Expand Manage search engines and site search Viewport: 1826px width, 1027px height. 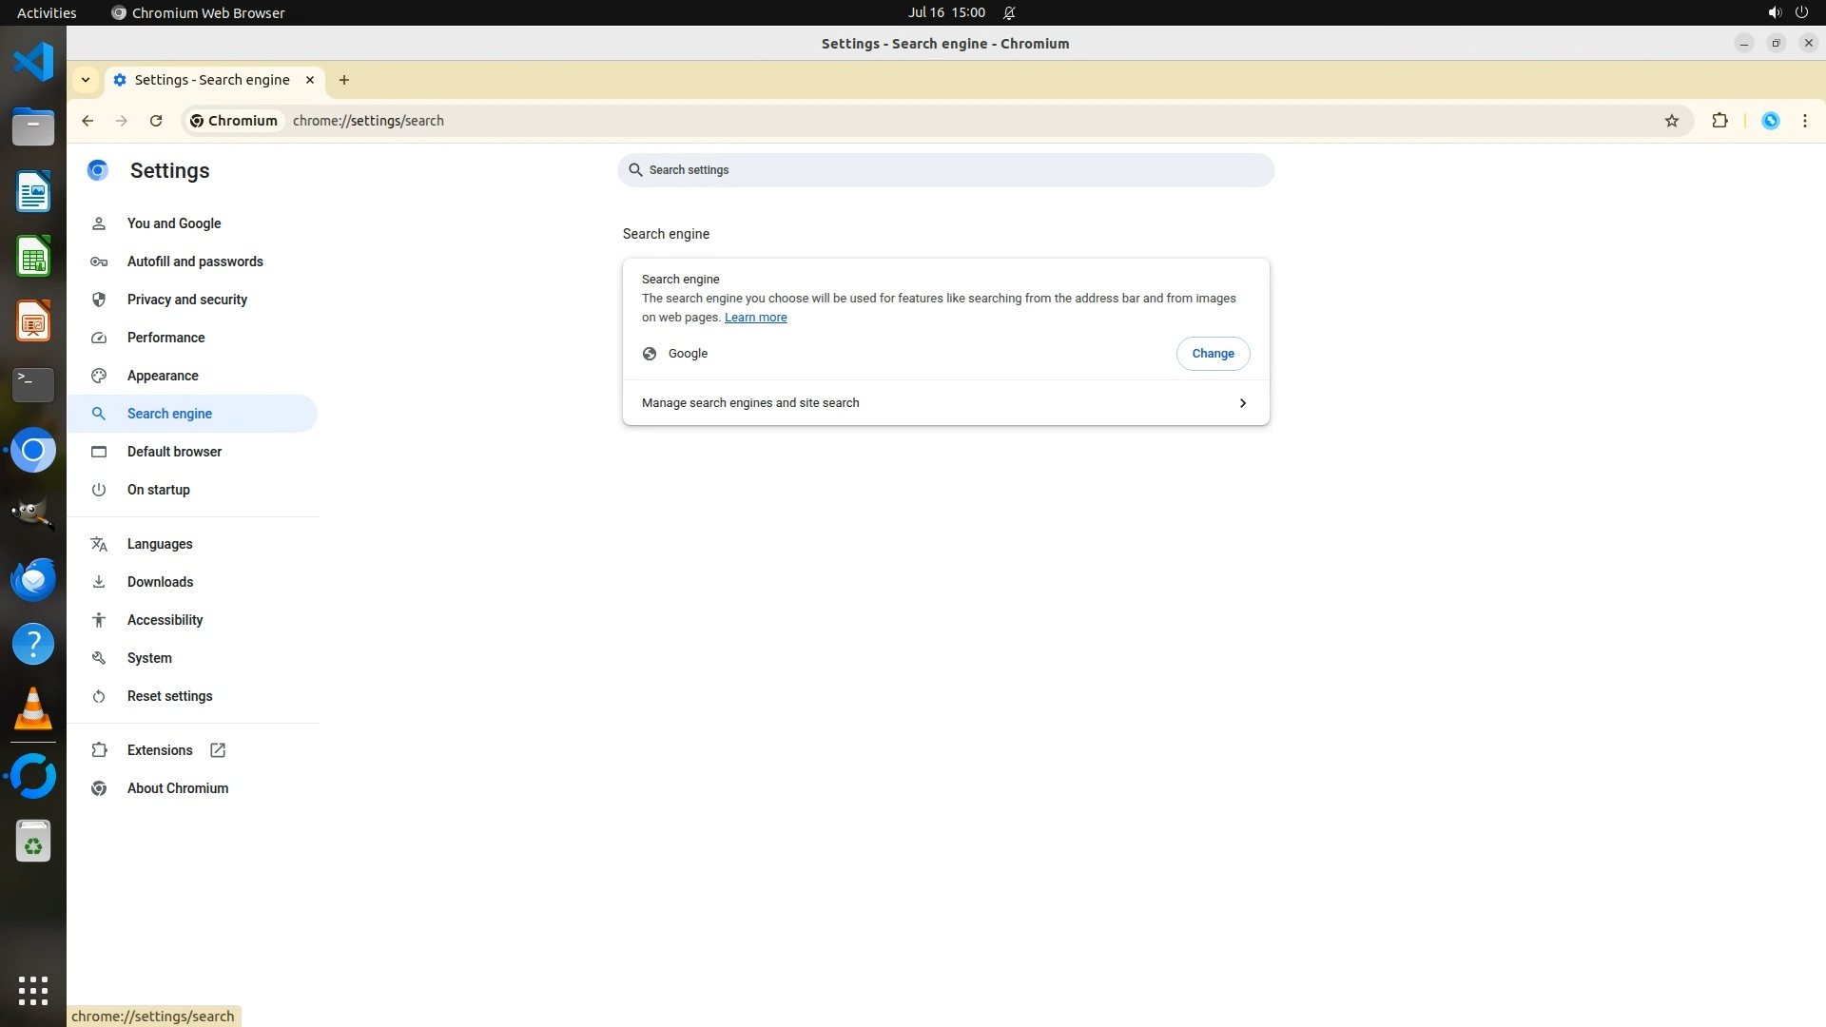(x=944, y=403)
